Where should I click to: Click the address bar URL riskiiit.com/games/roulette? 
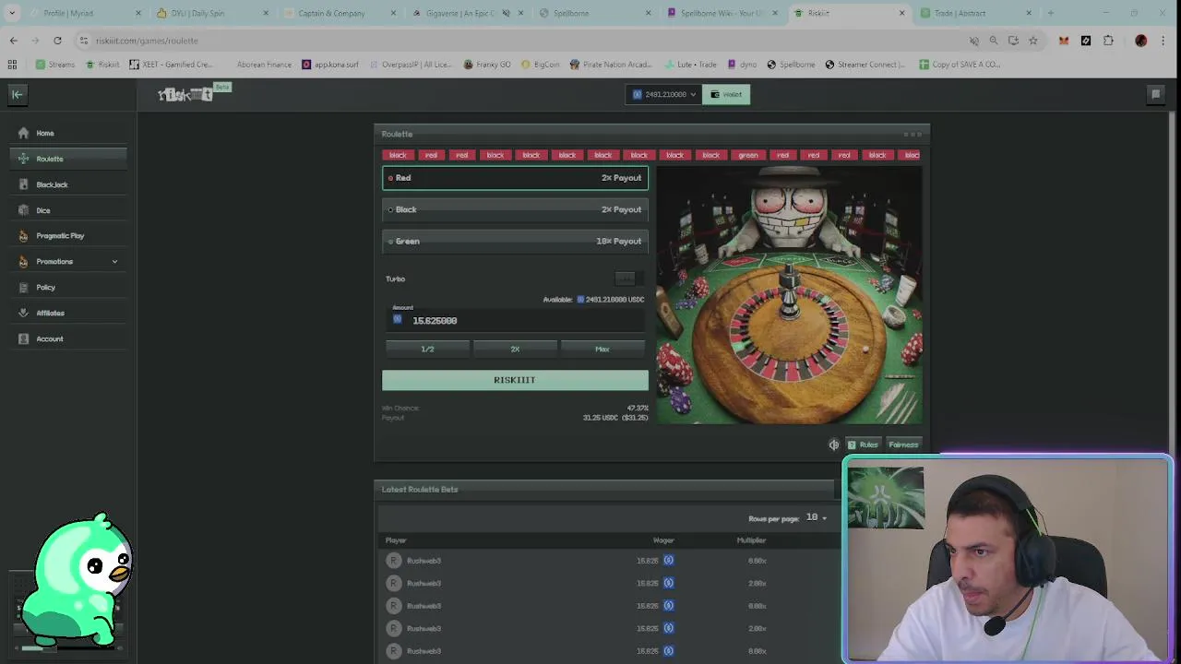pyautogui.click(x=147, y=41)
